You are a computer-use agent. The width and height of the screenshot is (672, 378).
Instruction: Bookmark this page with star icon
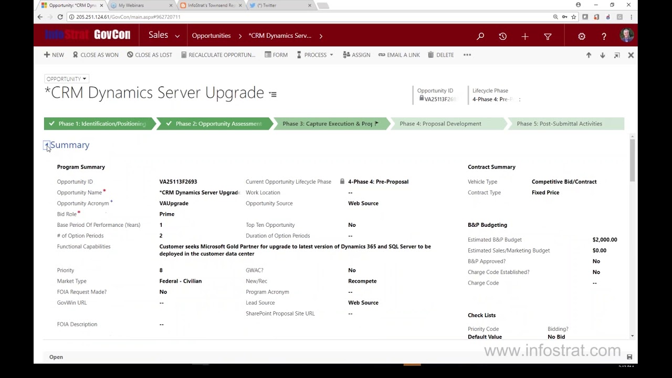574,17
